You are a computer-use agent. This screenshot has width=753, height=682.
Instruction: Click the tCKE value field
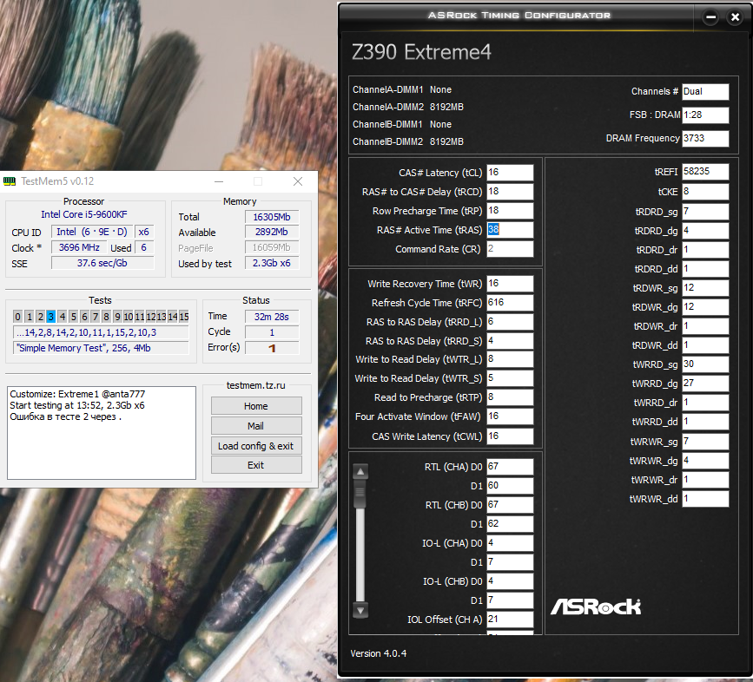click(705, 192)
